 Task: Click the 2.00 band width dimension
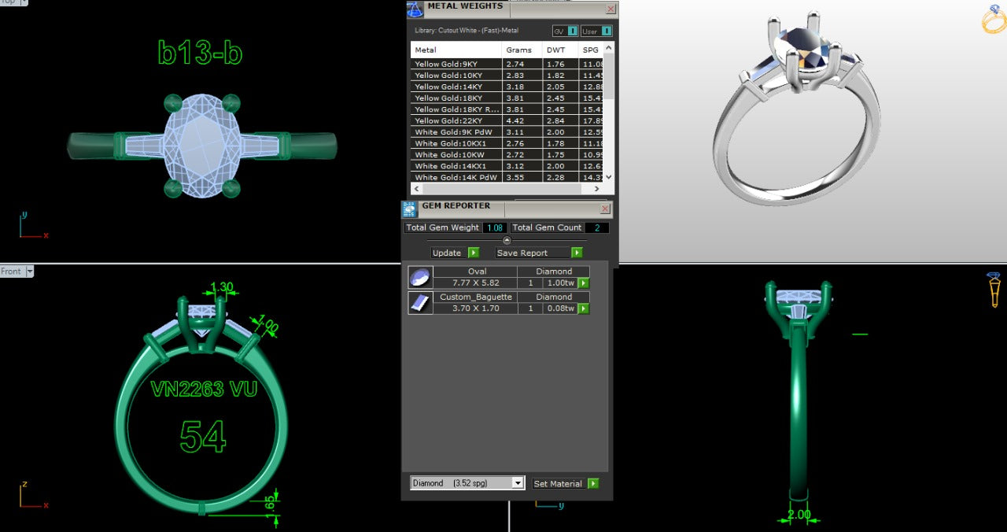point(799,515)
